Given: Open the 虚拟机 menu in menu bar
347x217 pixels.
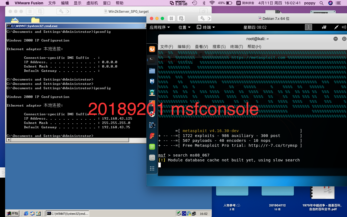Looking at the screenshot, I should pyautogui.click(x=92, y=3).
